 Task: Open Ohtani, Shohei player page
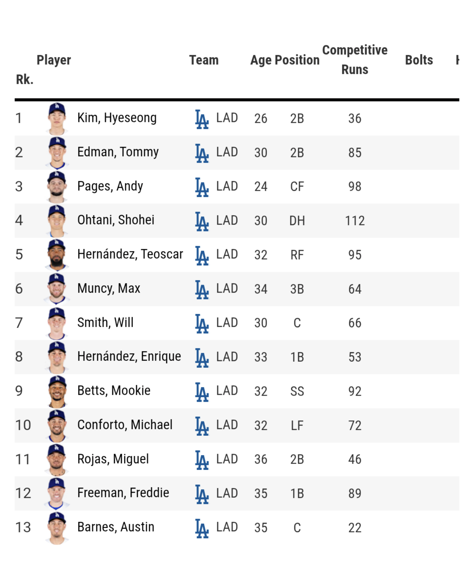click(x=116, y=220)
